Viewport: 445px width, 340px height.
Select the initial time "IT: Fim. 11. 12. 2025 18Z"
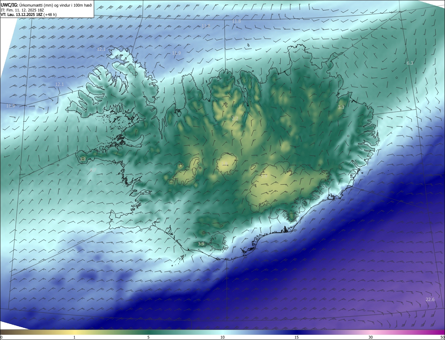tap(22, 10)
